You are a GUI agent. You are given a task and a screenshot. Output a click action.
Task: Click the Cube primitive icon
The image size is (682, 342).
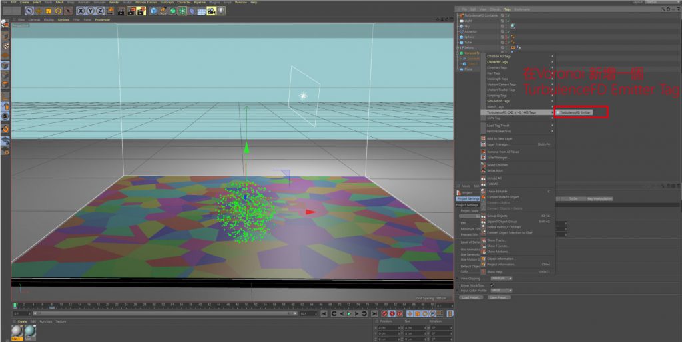tap(152, 11)
